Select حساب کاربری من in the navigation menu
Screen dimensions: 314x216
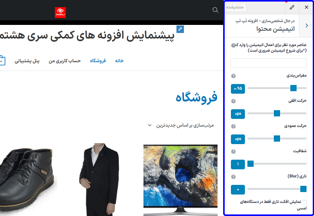[64, 61]
